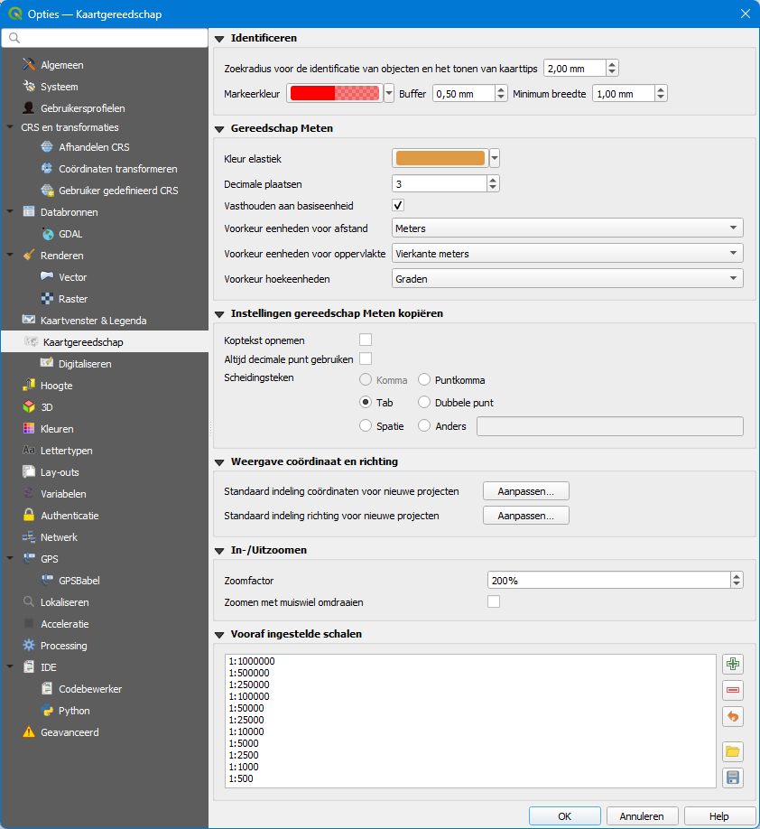Open the GPSBabel settings page

tap(79, 581)
